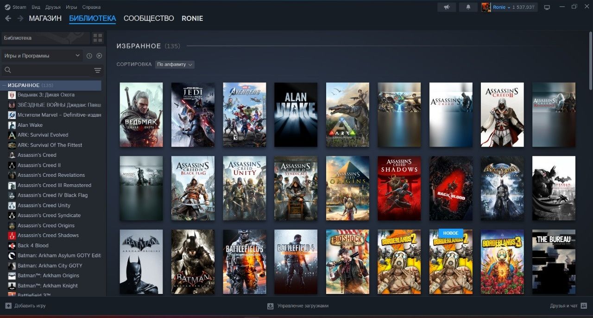Screen dimensions: 593x318
Task: Select Borderlands 2 cover marked НОВОЕ
Action: (x=451, y=262)
